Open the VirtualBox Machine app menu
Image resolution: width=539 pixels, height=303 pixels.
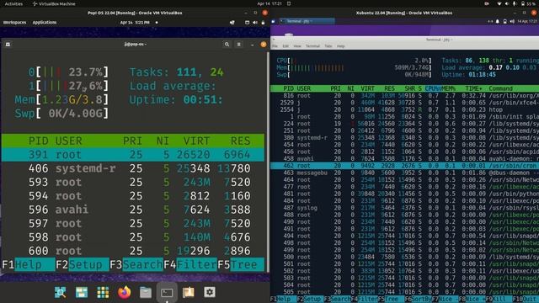(54, 3)
